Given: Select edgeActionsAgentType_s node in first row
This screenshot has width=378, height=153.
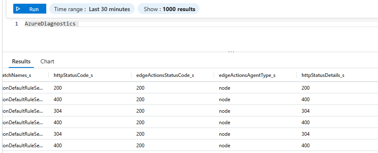Looking at the screenshot, I should [224, 88].
